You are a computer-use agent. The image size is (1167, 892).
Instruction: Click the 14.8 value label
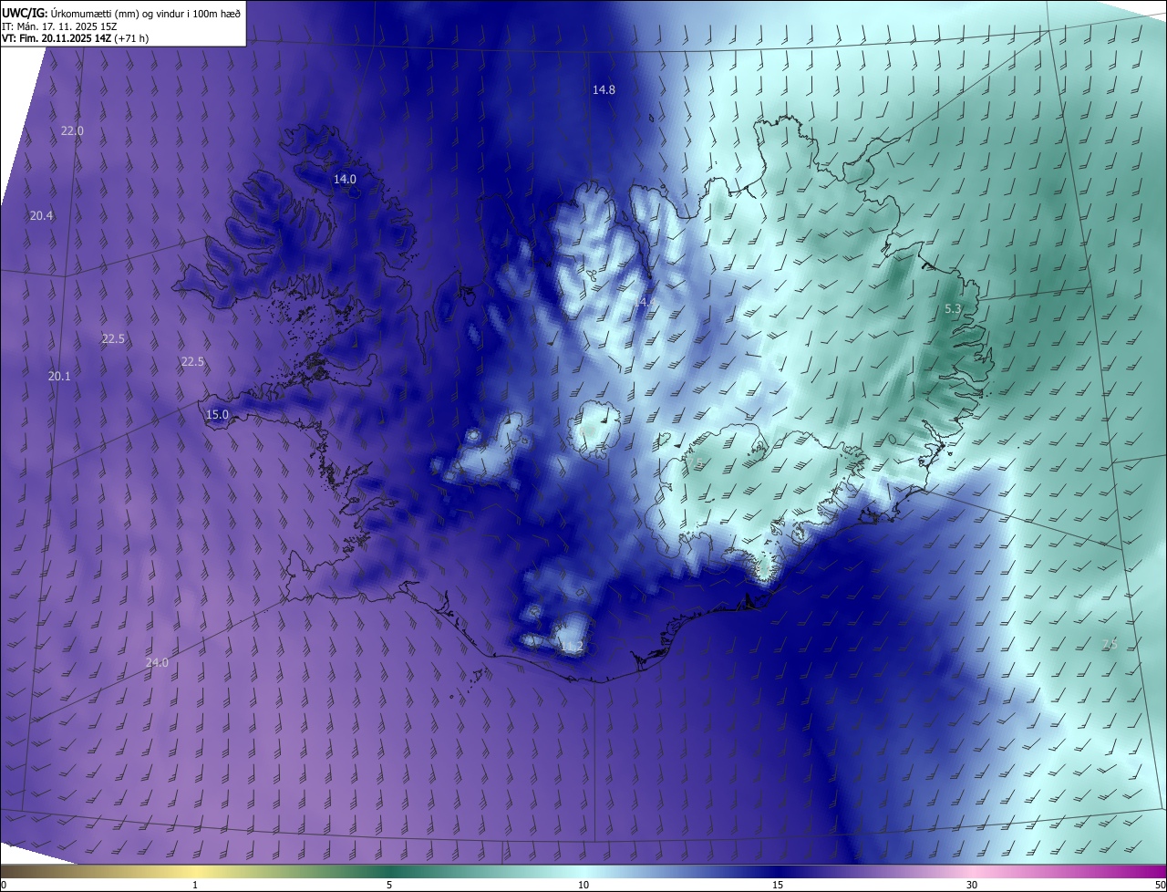[x=604, y=89]
